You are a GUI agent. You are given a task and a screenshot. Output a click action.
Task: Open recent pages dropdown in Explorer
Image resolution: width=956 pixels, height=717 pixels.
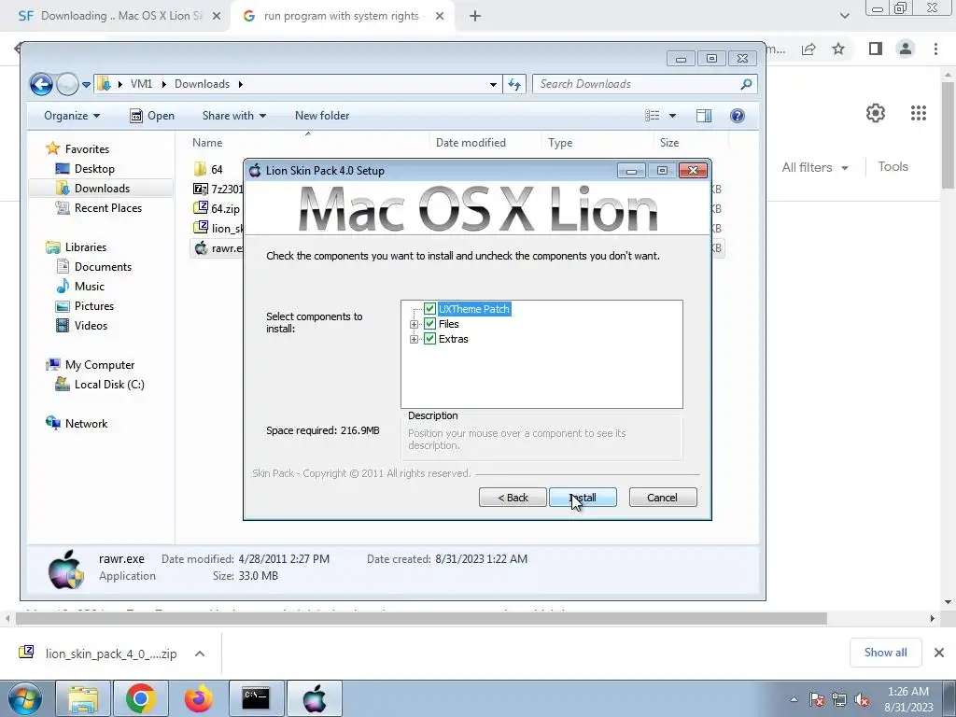(x=87, y=85)
